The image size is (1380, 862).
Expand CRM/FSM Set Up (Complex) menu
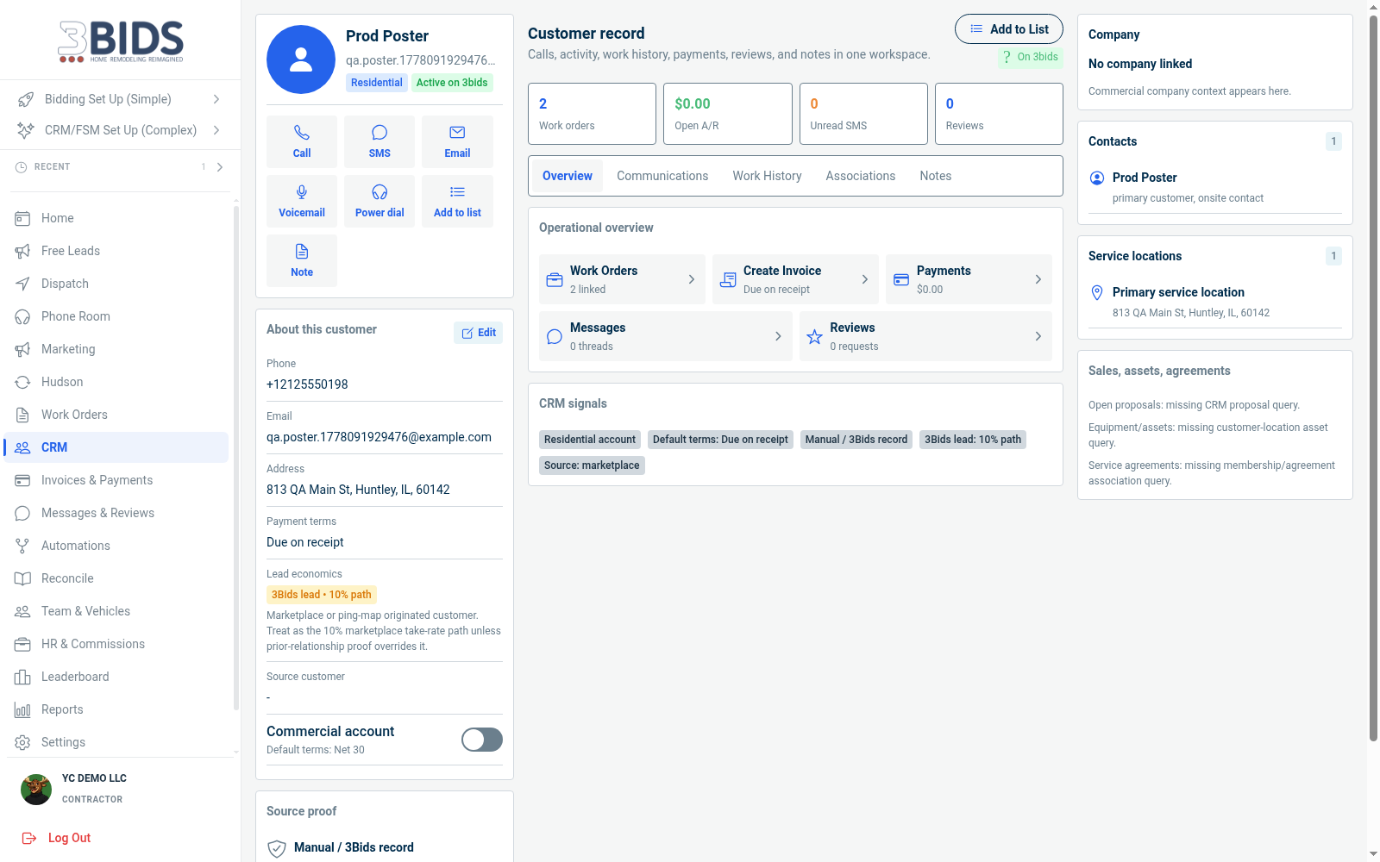pyautogui.click(x=119, y=130)
